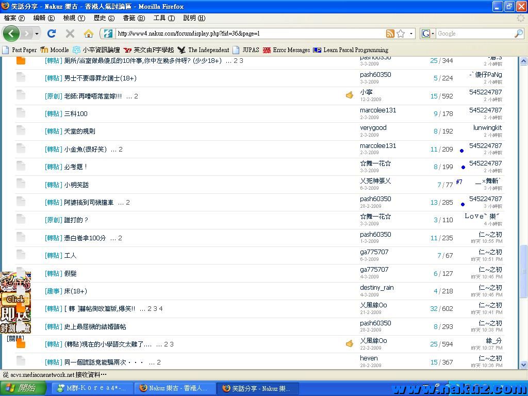This screenshot has width=528, height=396.
Task: Click the search magnifier icon
Action: click(x=518, y=34)
